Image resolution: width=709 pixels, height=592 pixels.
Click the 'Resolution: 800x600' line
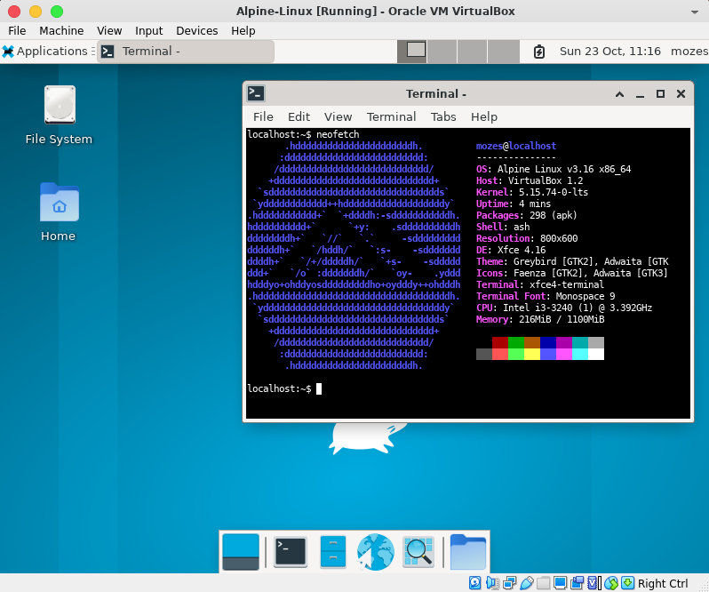tap(527, 238)
